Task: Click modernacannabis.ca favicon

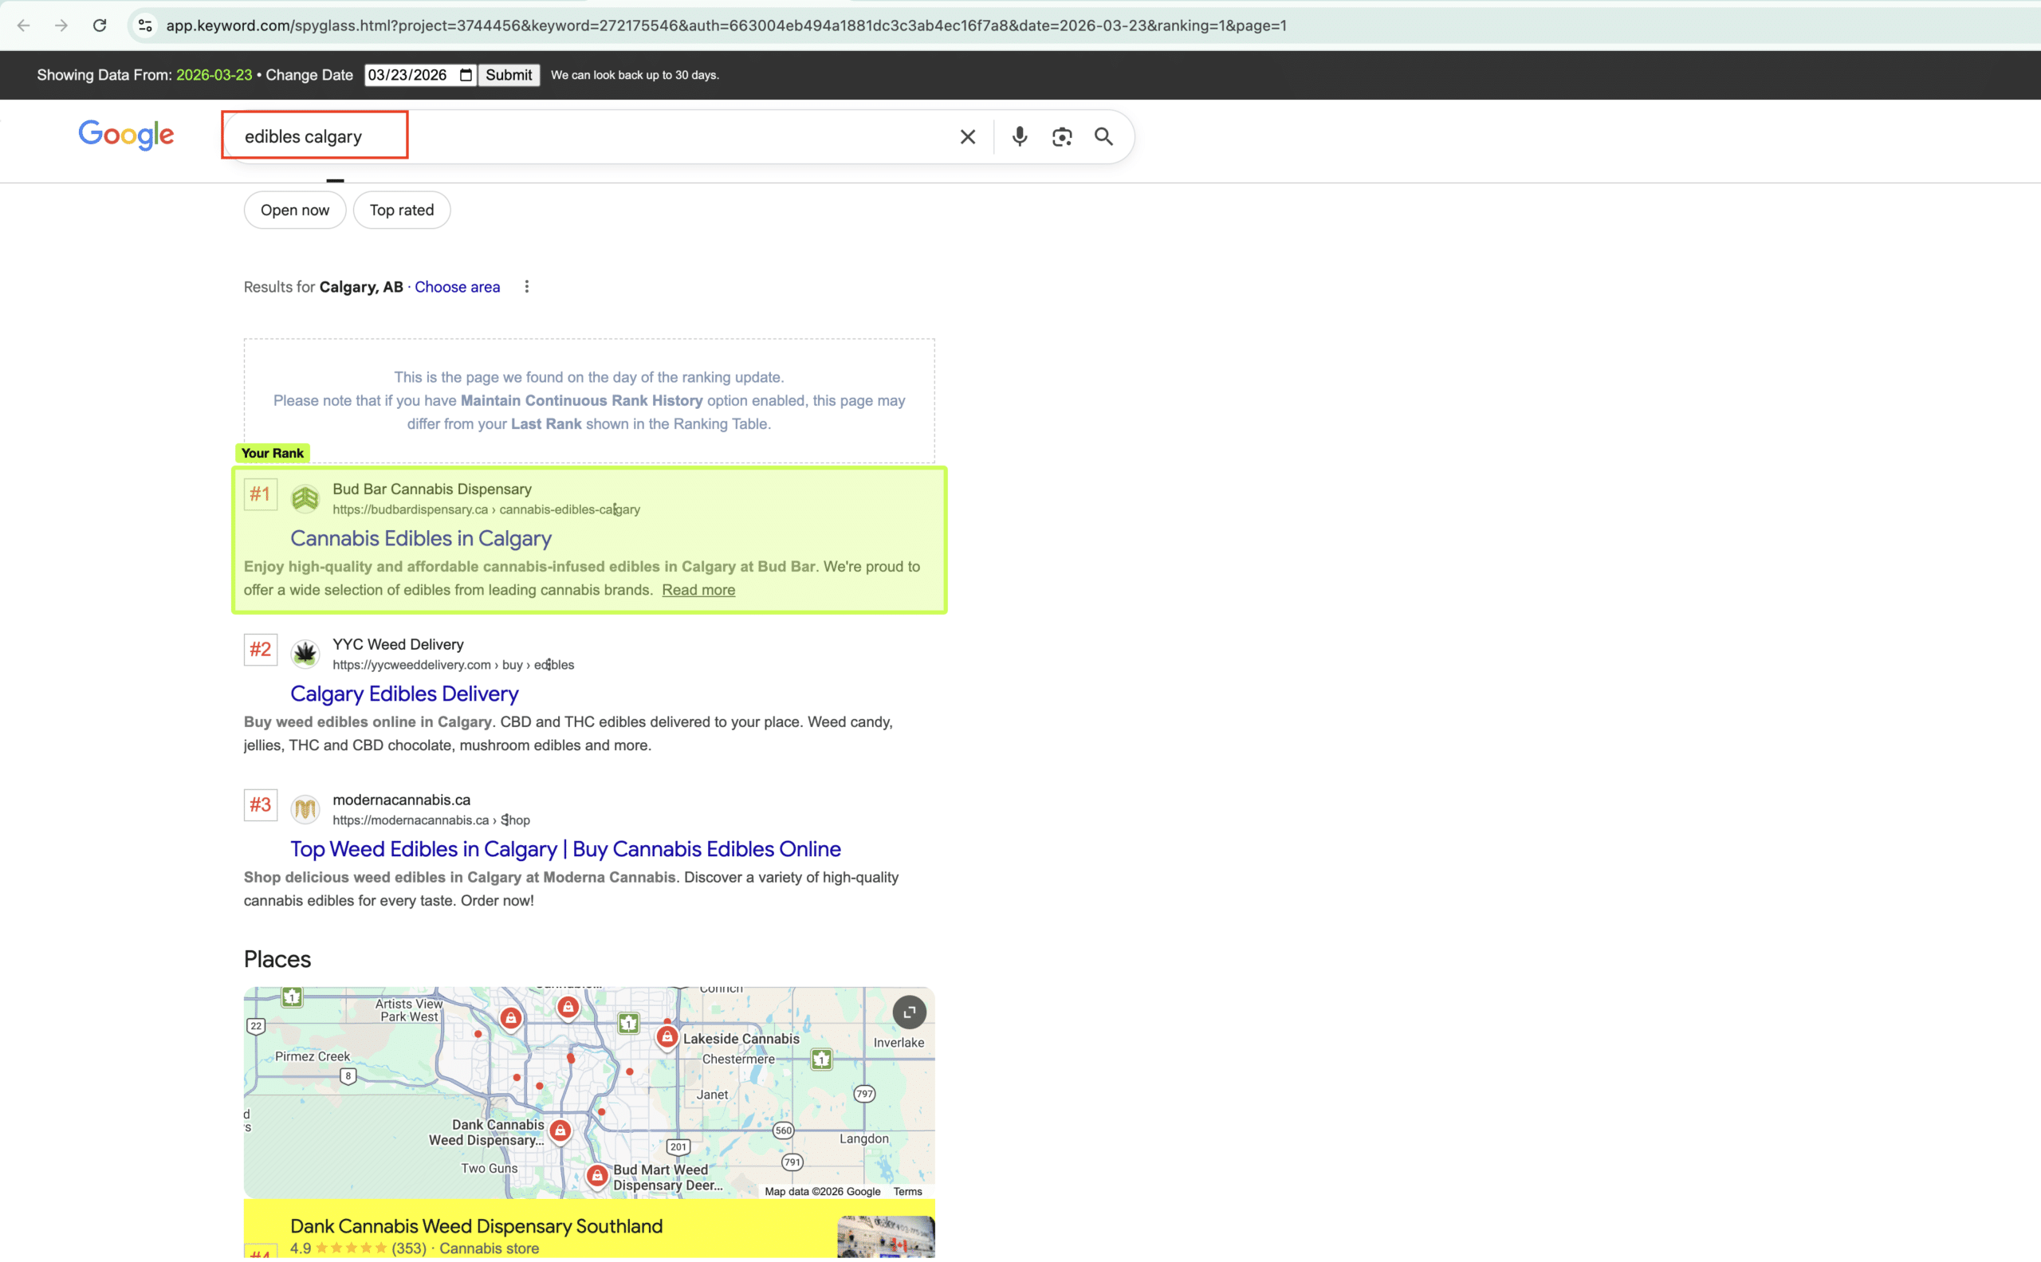Action: pyautogui.click(x=305, y=809)
